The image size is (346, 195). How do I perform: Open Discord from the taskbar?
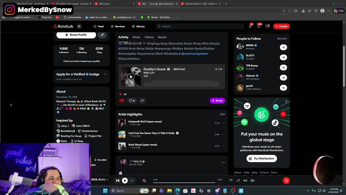pyautogui.click(x=217, y=191)
